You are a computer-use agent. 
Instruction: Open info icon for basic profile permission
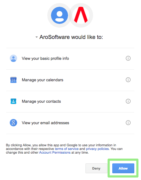[x=128, y=58]
